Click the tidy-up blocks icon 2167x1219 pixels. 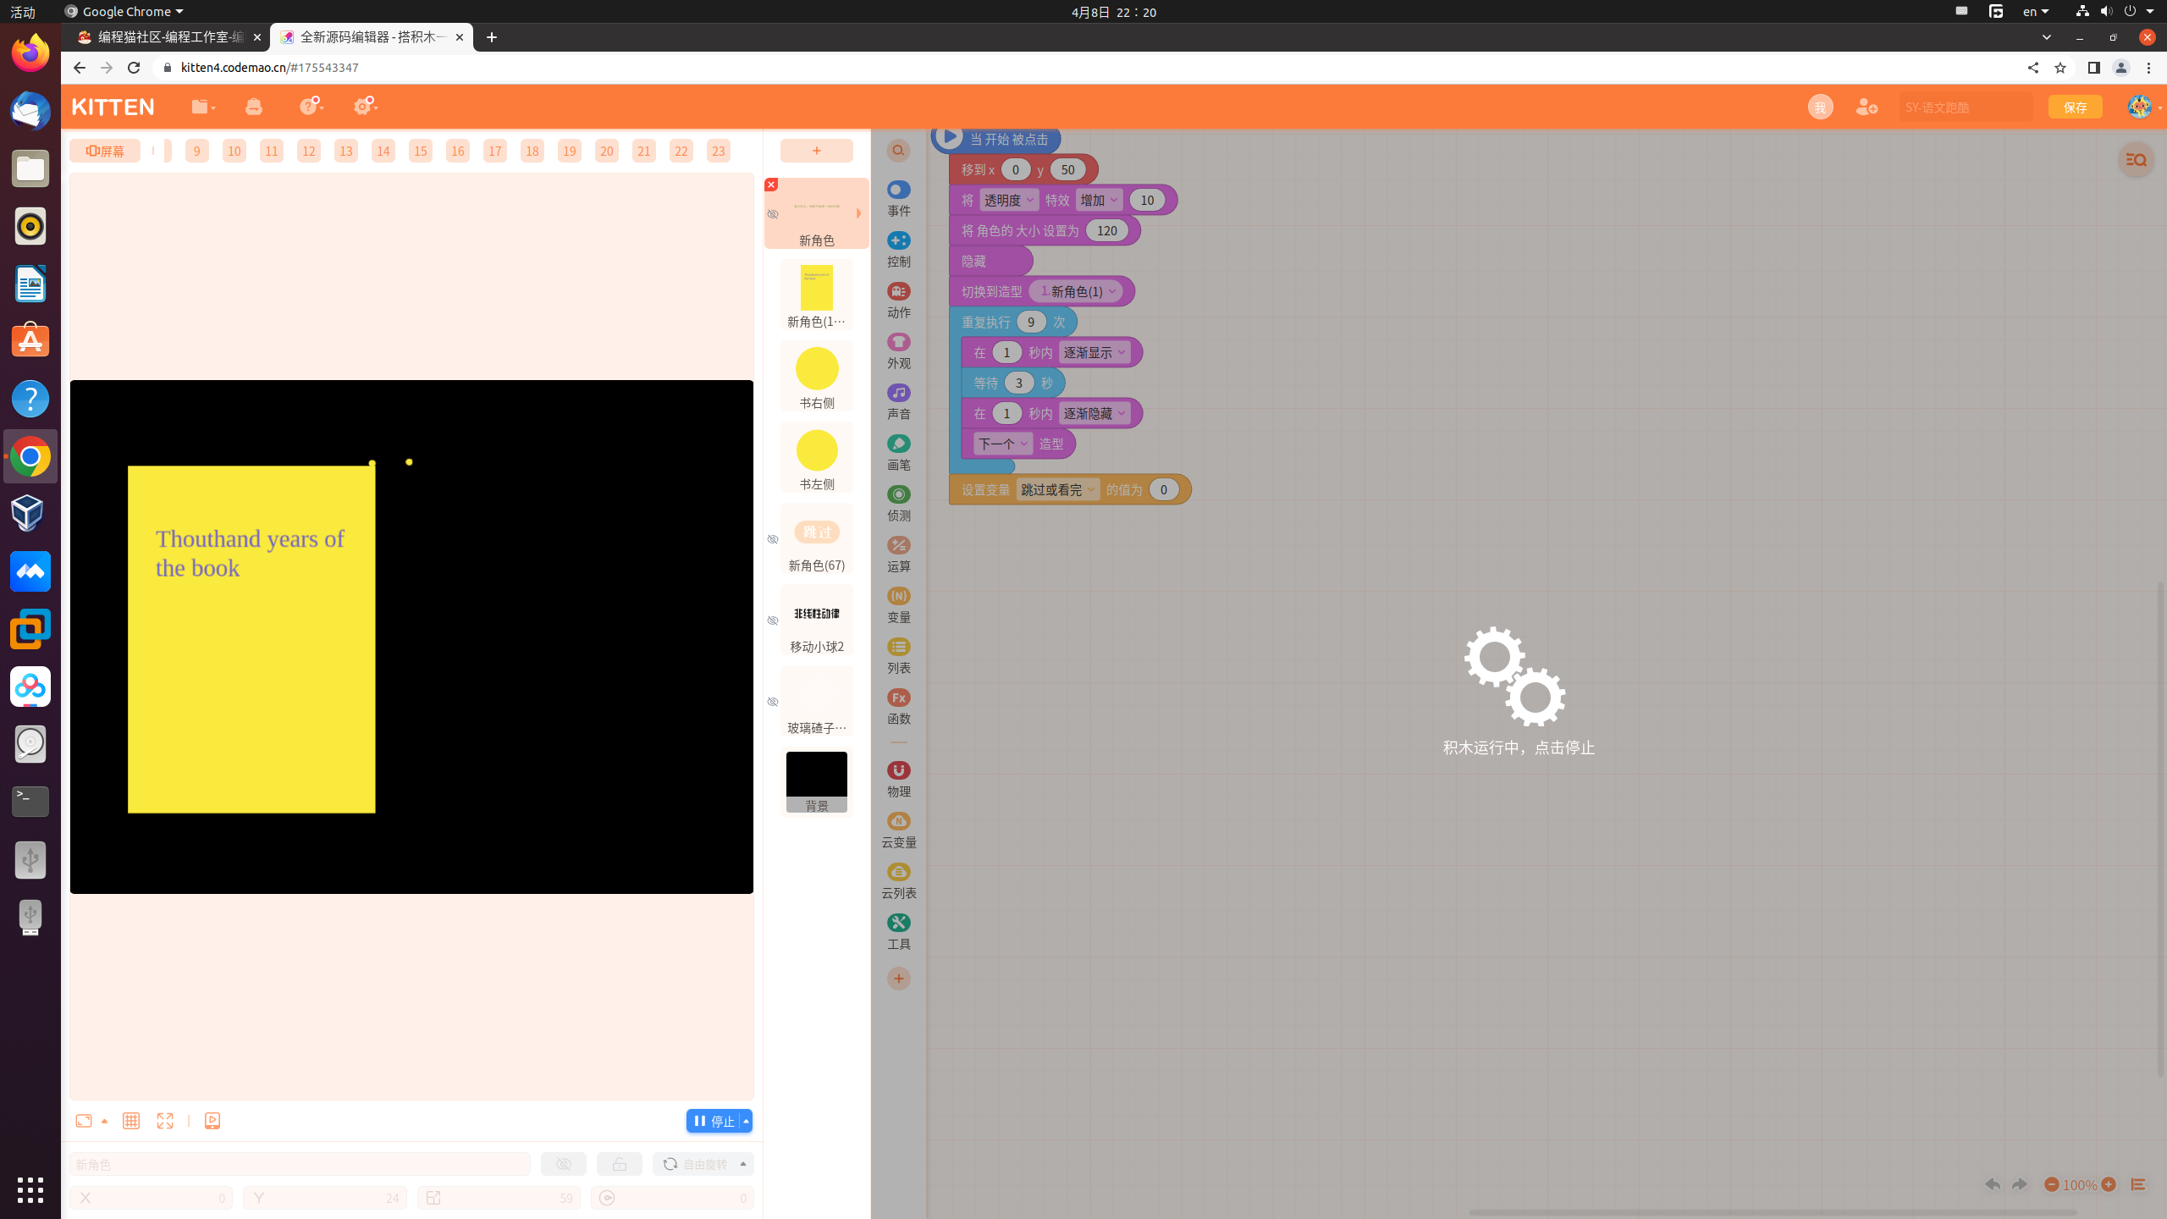pos(2138,1184)
